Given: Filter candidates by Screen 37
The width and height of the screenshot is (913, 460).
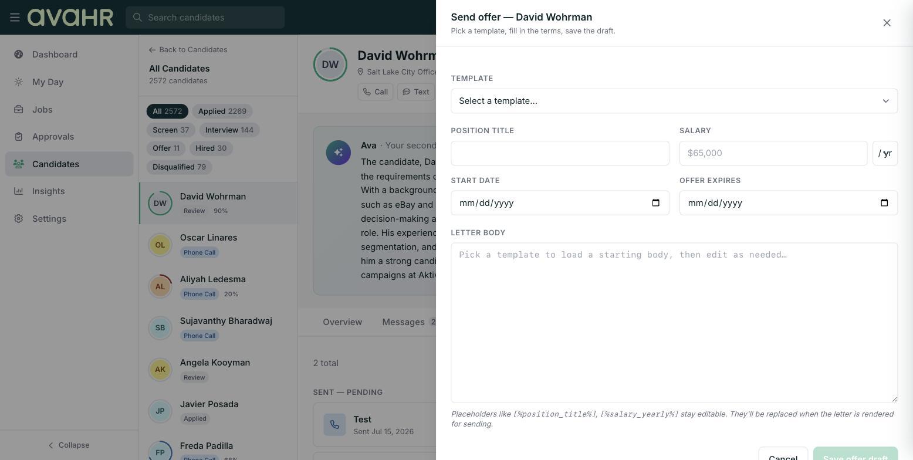Looking at the screenshot, I should pos(171,130).
